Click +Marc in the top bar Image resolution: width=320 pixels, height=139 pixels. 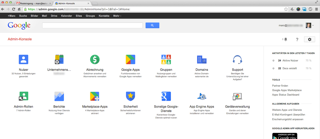point(11,16)
